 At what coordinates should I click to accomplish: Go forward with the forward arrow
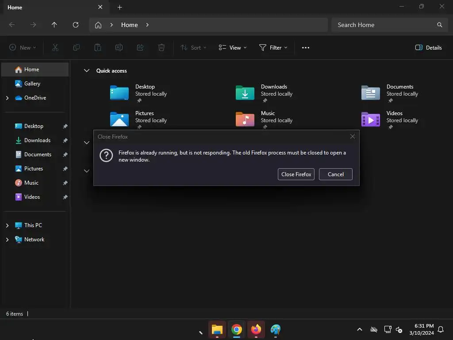coord(33,25)
